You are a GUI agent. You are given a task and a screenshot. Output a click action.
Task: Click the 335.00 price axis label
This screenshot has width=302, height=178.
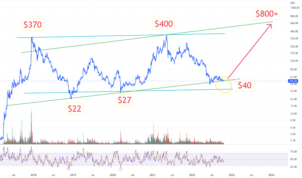294,39
